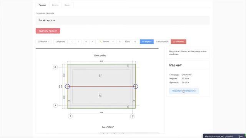Switch to the Заказ tab
This screenshot has height=138, width=246.
tap(68, 5)
